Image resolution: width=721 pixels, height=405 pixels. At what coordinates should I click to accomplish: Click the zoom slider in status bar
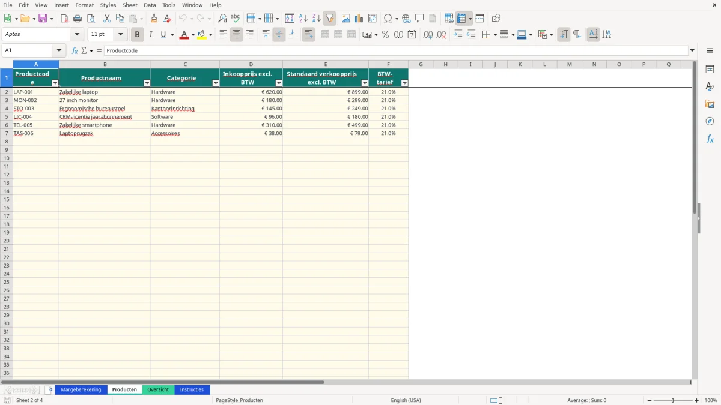click(x=672, y=400)
